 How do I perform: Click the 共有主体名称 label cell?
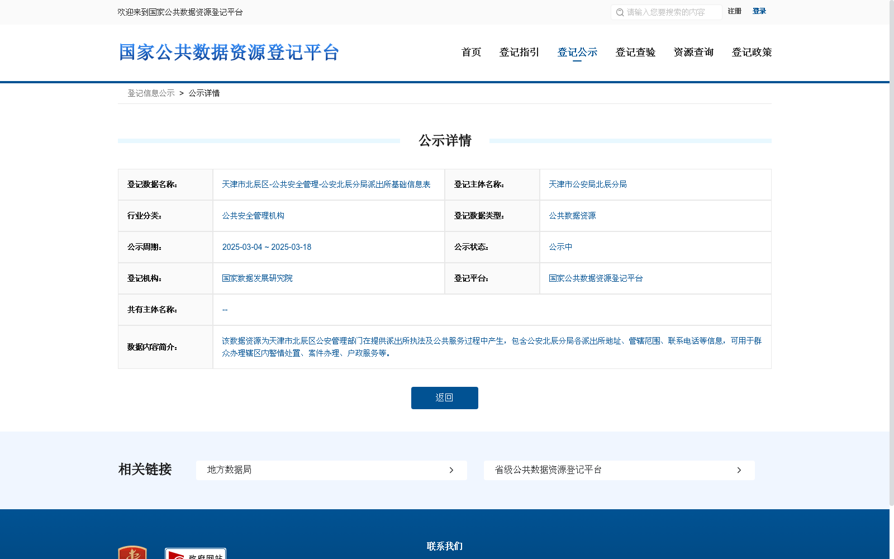click(165, 310)
